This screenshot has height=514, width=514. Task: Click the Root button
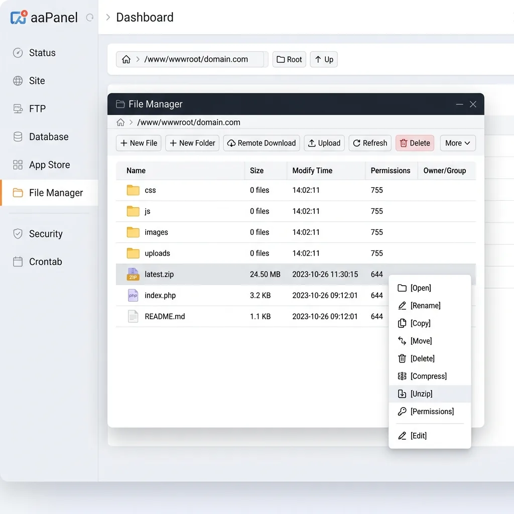[x=289, y=59]
